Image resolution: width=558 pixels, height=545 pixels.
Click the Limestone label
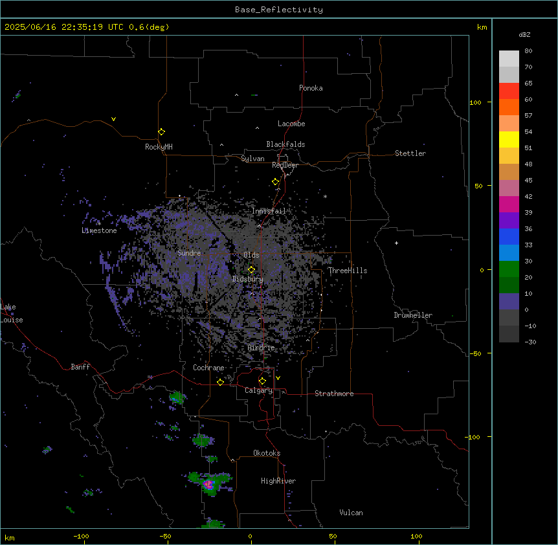click(x=99, y=230)
